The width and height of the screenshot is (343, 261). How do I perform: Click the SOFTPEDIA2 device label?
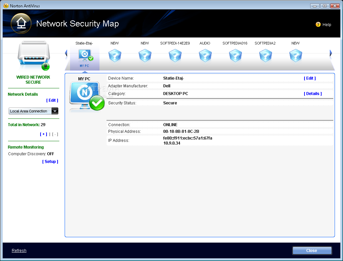point(265,43)
